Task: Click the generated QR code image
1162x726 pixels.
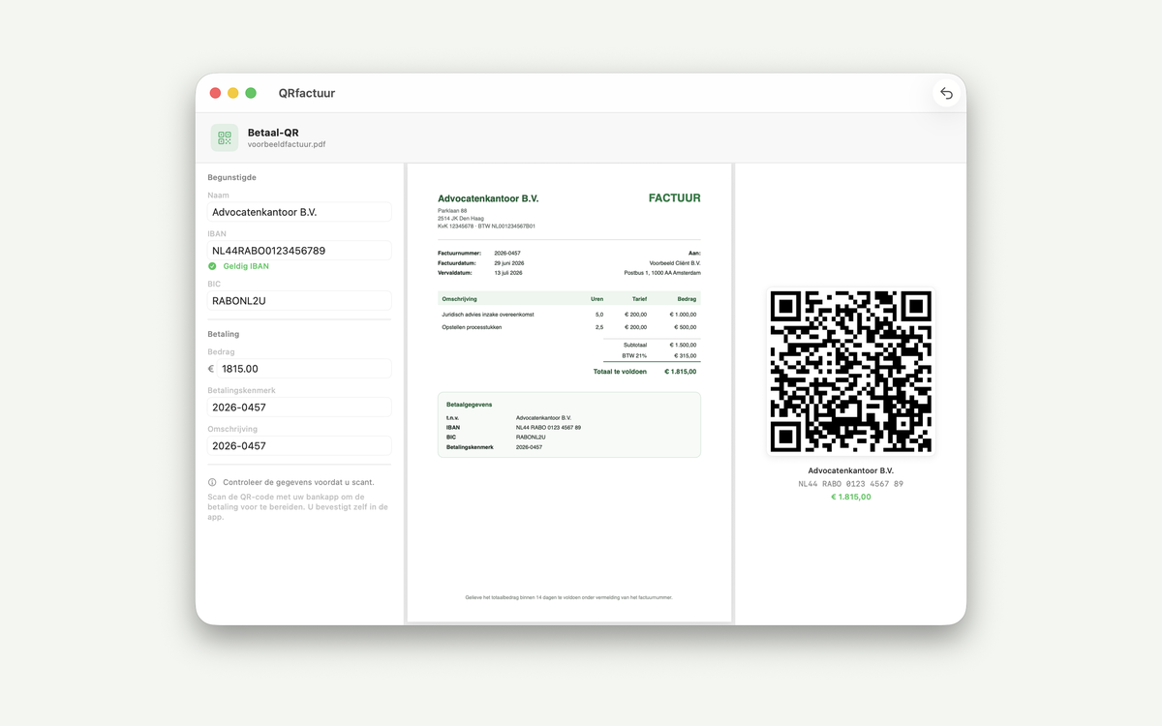Action: pos(851,372)
